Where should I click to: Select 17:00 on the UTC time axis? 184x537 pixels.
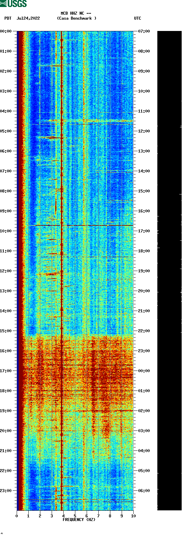(144, 231)
